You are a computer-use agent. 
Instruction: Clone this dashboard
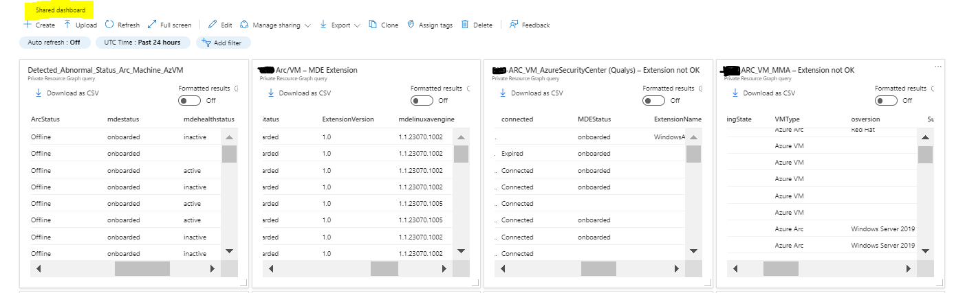pyautogui.click(x=373, y=25)
